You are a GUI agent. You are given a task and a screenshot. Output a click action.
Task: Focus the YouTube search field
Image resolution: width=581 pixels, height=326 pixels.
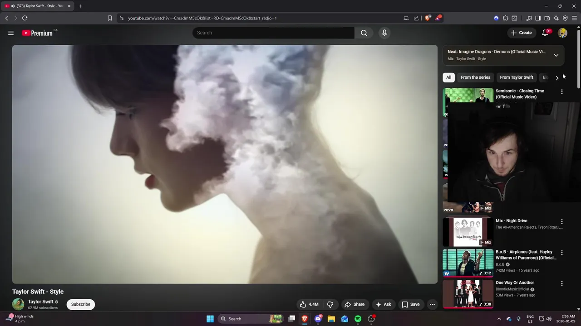point(273,33)
